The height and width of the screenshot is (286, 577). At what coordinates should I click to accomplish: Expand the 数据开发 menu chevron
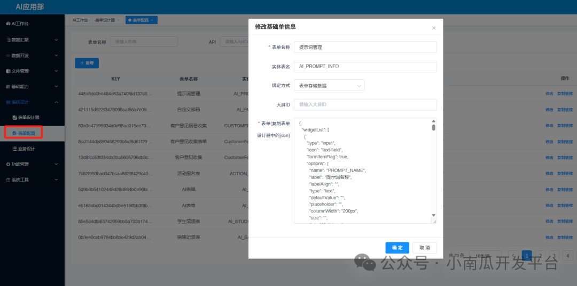click(56, 56)
